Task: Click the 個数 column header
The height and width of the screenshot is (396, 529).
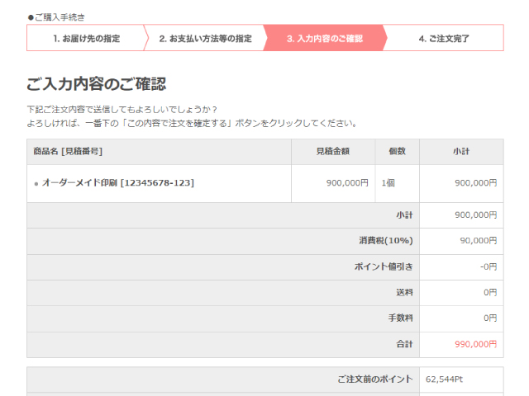Action: [x=397, y=152]
